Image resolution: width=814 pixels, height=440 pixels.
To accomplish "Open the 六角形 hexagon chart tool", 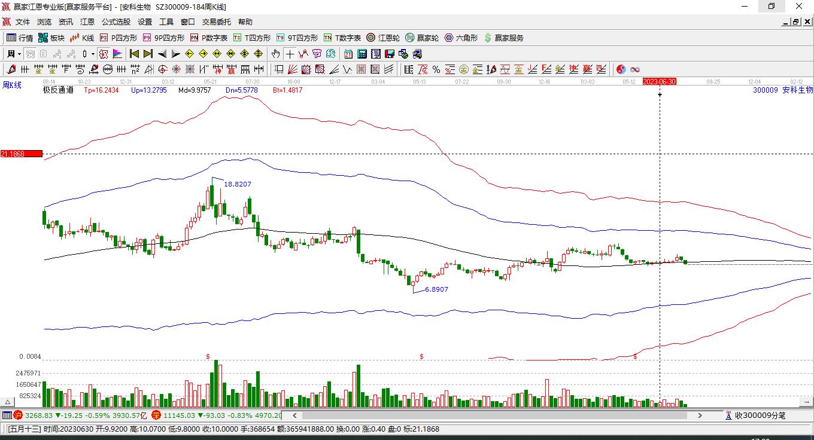I will (461, 38).
